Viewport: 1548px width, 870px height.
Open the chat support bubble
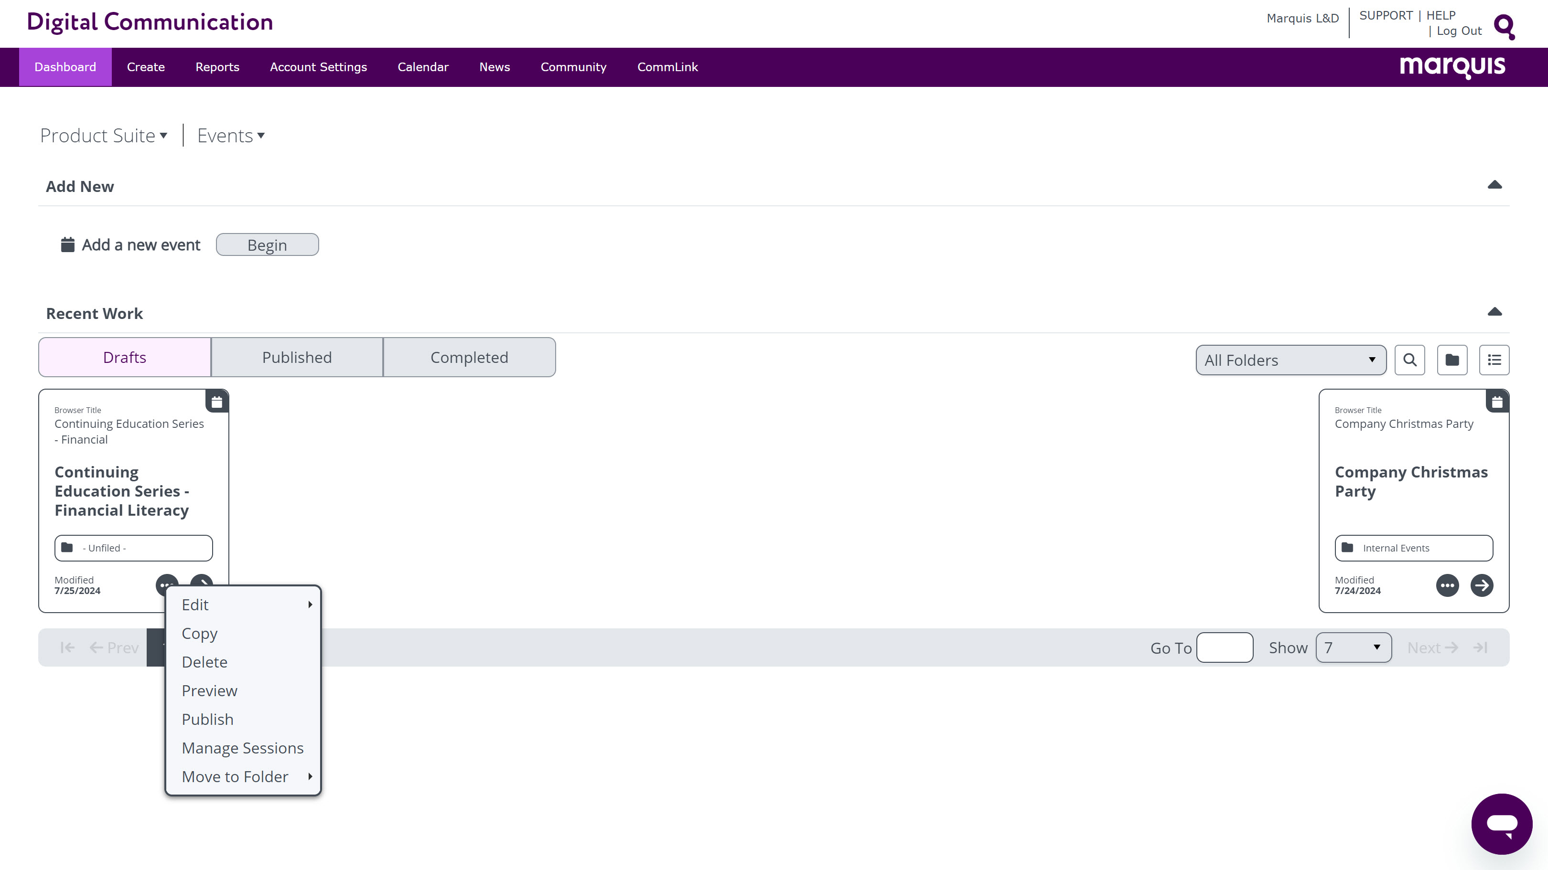(x=1501, y=824)
